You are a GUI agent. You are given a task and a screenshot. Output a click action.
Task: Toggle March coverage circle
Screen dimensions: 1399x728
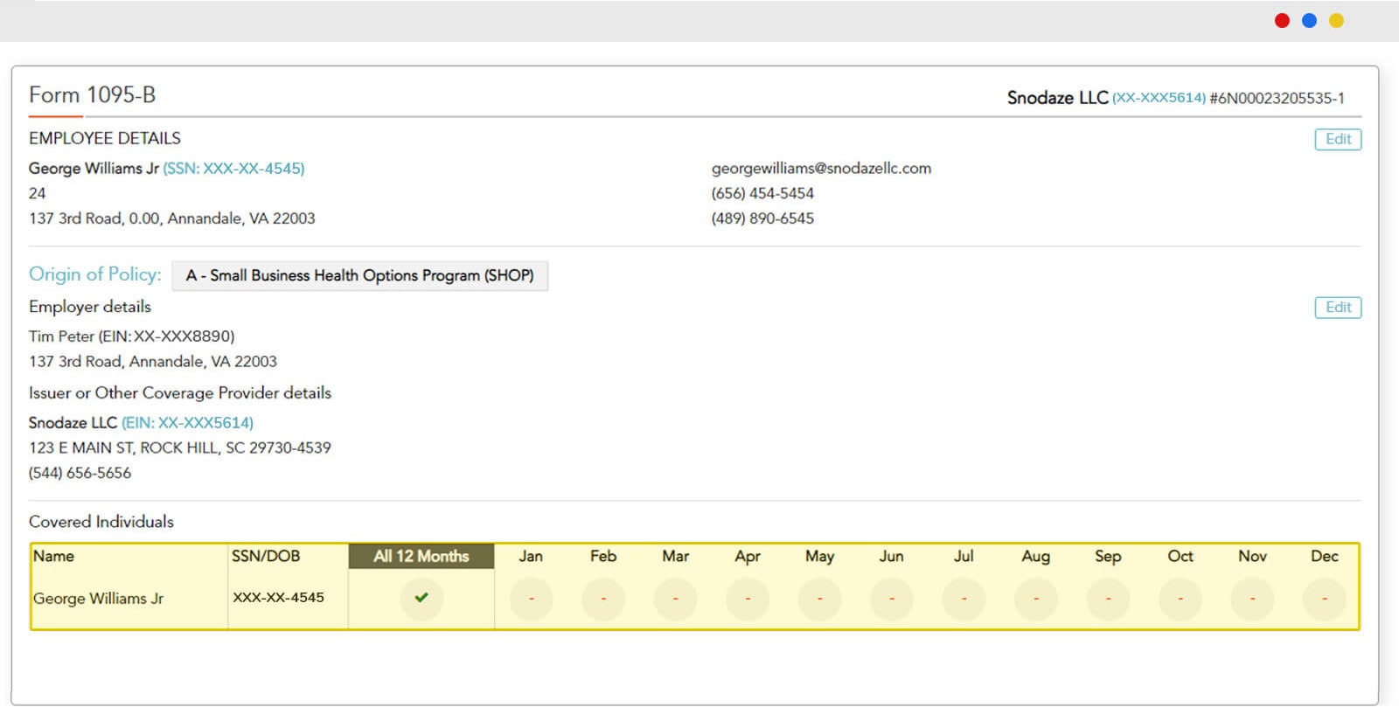675,600
